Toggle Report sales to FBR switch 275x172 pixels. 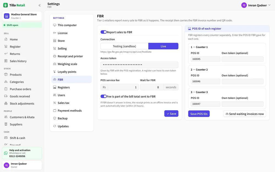pos(103,32)
